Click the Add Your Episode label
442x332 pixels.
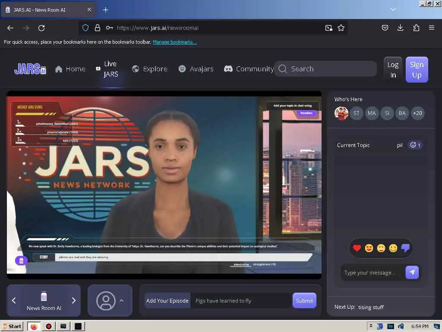[x=167, y=301]
